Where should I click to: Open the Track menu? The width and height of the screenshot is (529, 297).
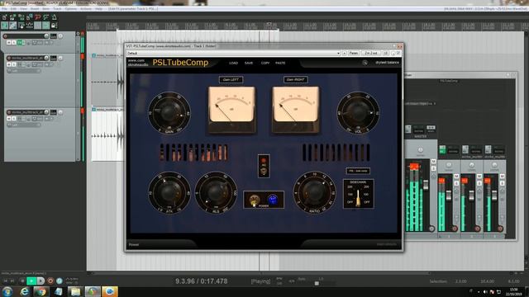tap(57, 9)
